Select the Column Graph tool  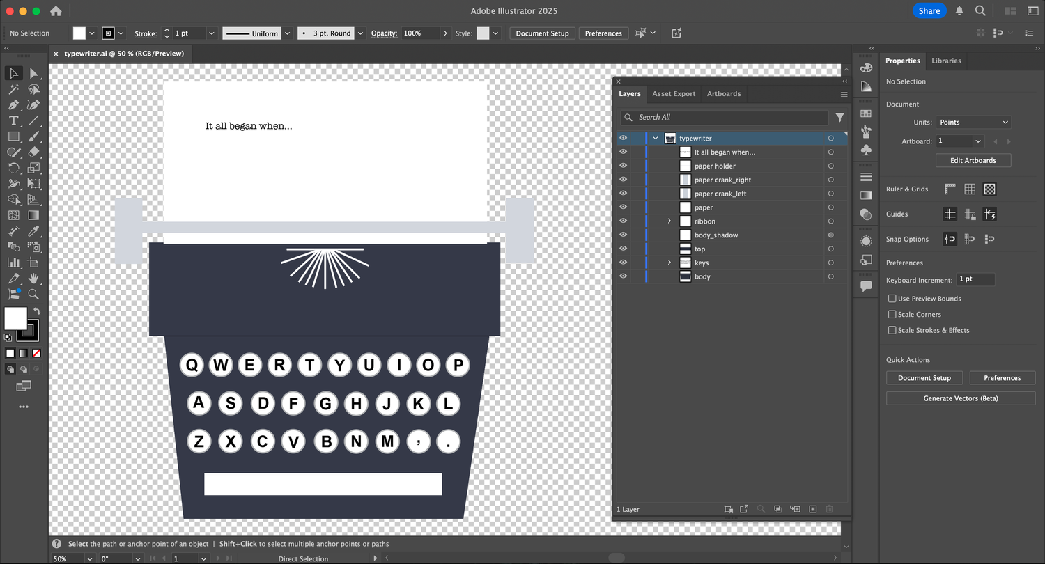click(x=13, y=263)
